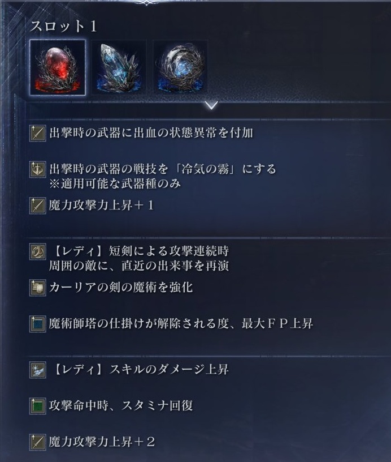This screenshot has height=462, width=391.
Task: Select the dark swirling orb relic
Action: [180, 67]
